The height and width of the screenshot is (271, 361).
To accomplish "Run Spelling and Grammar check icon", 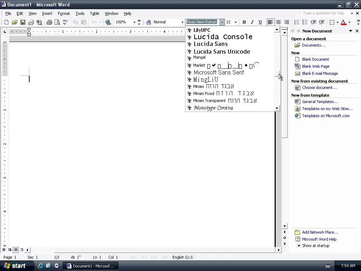I will click(65, 22).
